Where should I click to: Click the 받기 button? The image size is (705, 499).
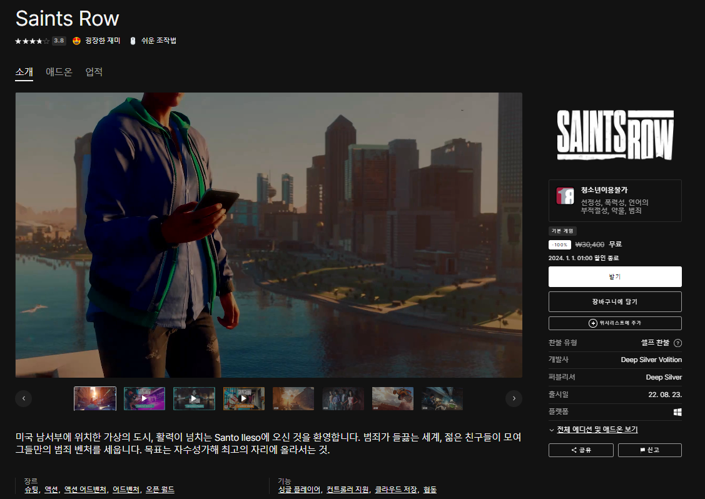615,276
